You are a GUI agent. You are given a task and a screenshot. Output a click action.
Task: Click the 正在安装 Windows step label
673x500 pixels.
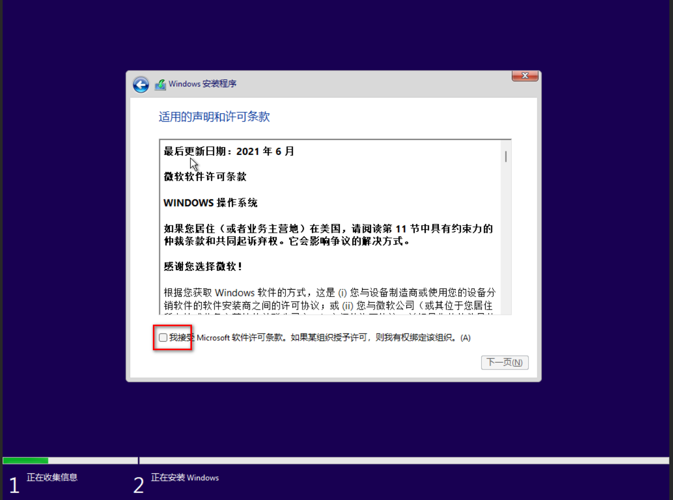tap(185, 478)
